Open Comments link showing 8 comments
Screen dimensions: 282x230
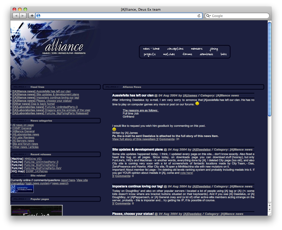(123, 204)
